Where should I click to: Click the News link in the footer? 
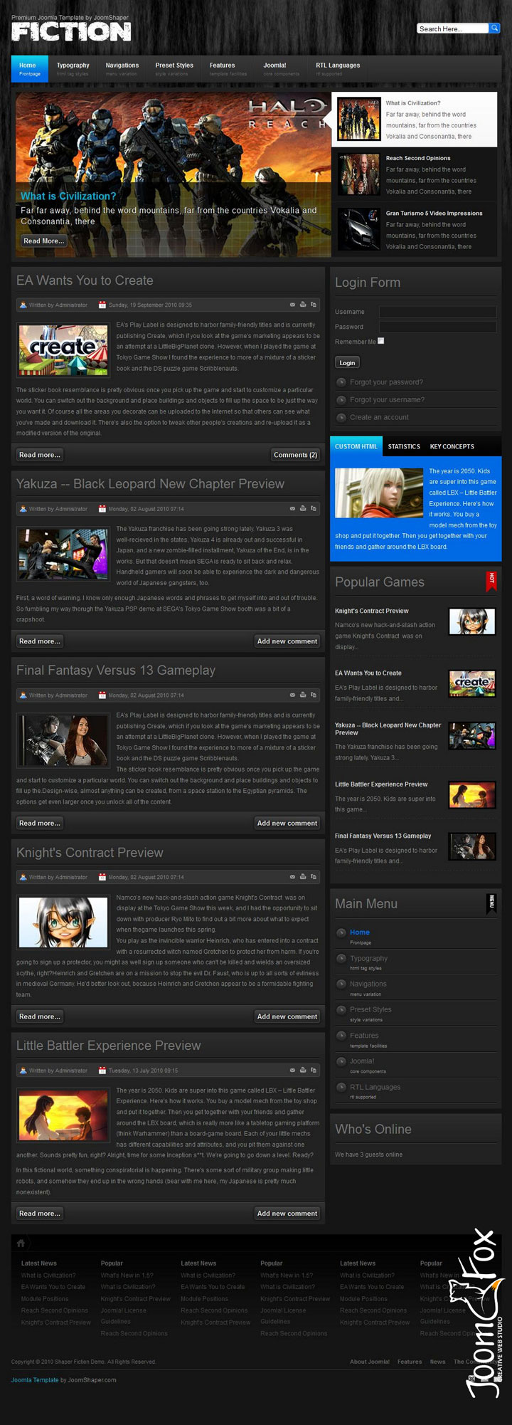437,1361
